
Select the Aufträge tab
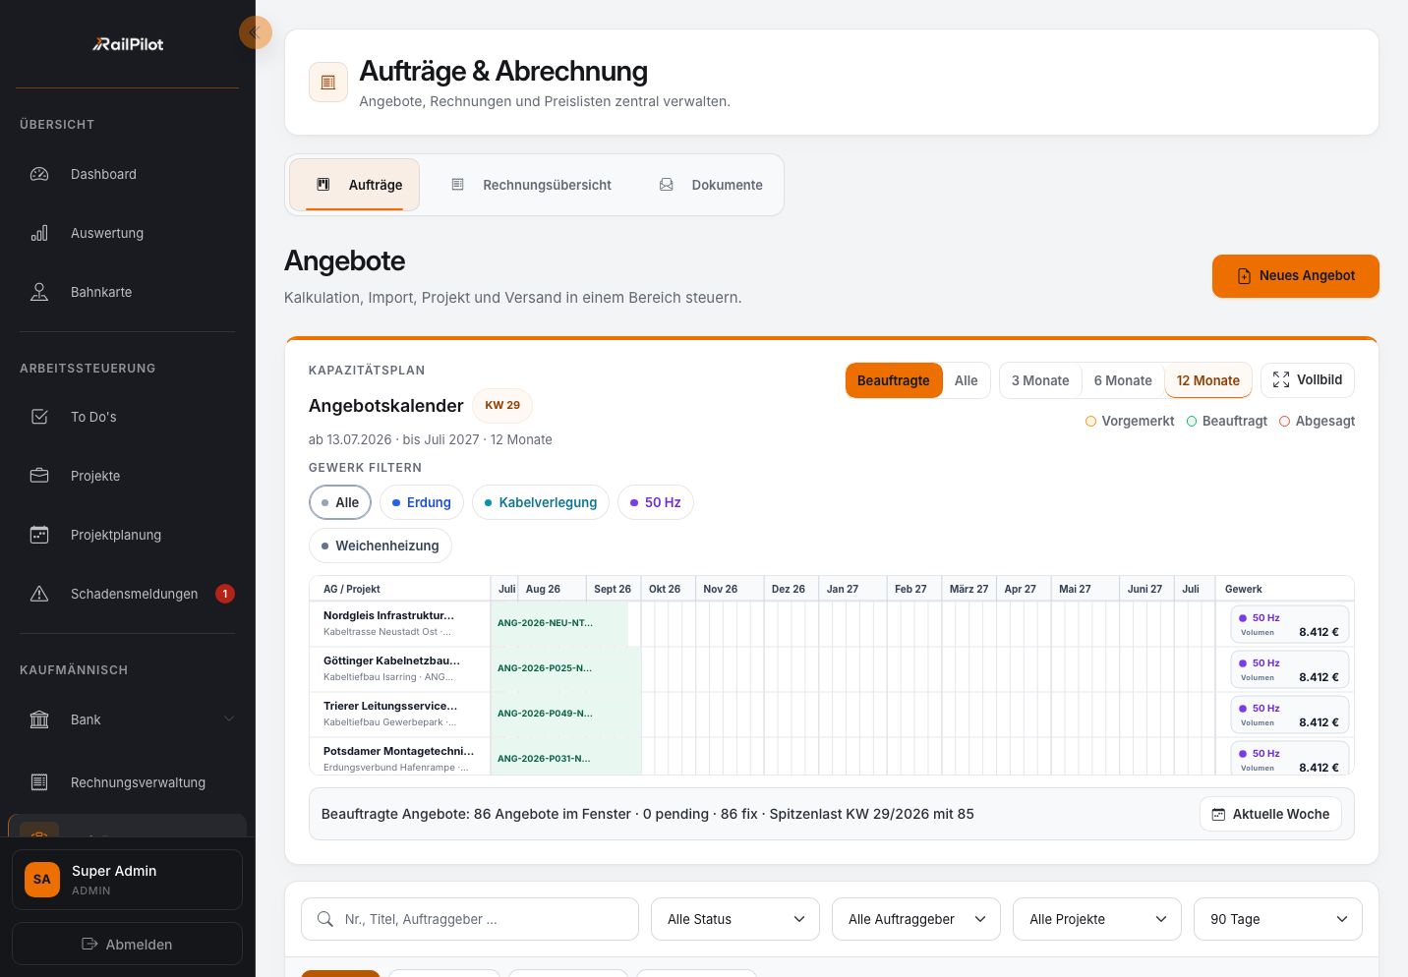point(355,185)
